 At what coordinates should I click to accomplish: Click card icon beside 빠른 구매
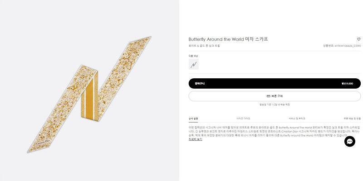point(268,96)
